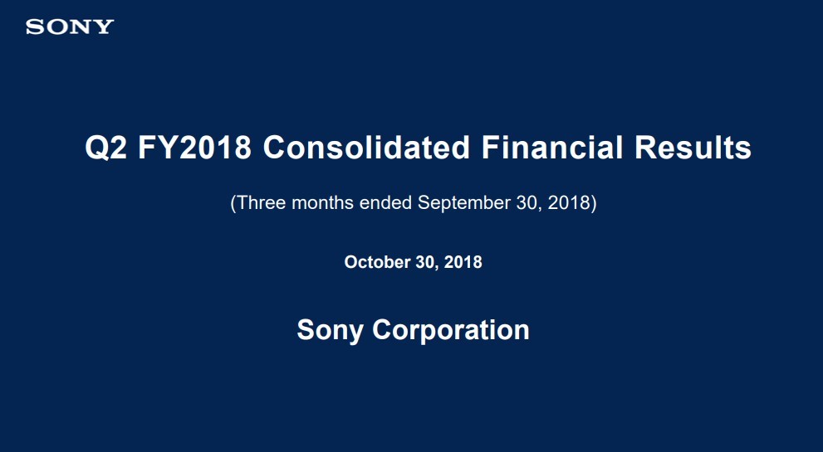Click the opening parenthesis before Three

(x=233, y=203)
